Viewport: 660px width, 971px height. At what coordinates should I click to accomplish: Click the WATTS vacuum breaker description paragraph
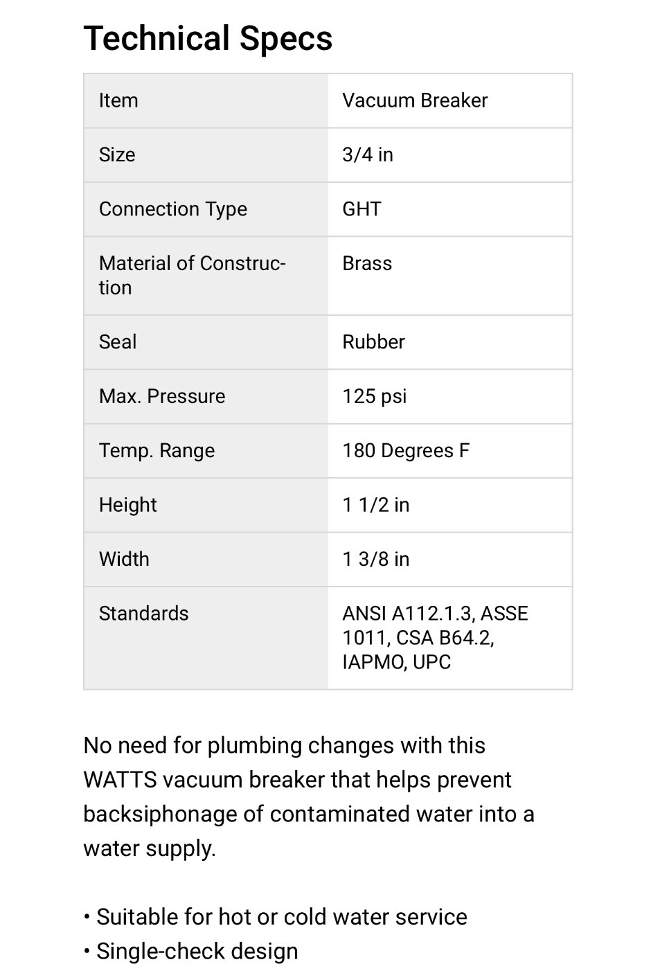[x=309, y=797]
